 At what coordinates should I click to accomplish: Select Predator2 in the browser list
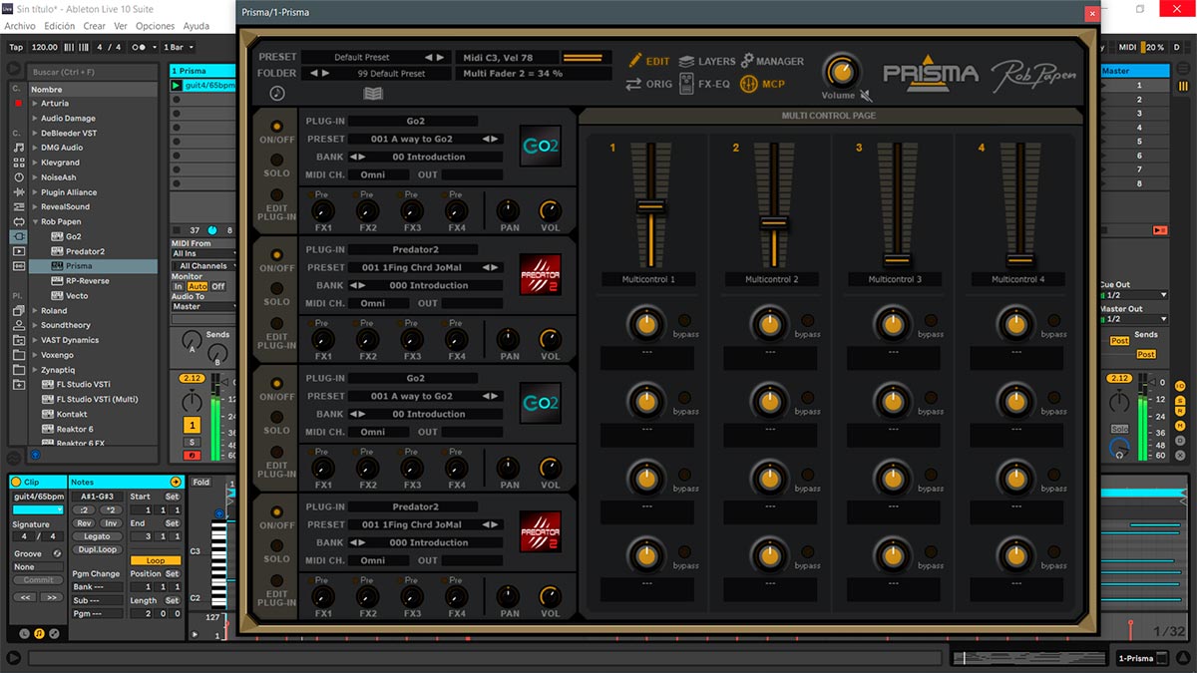85,251
